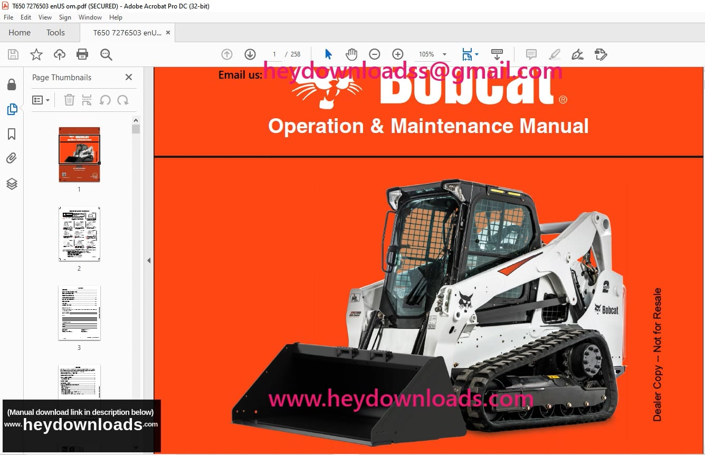Upload the file with the cloud arrow icon
The image size is (705, 455).
[60, 54]
